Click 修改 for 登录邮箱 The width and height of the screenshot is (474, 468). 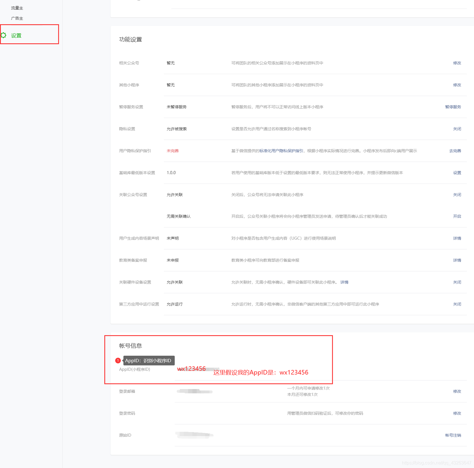point(457,391)
